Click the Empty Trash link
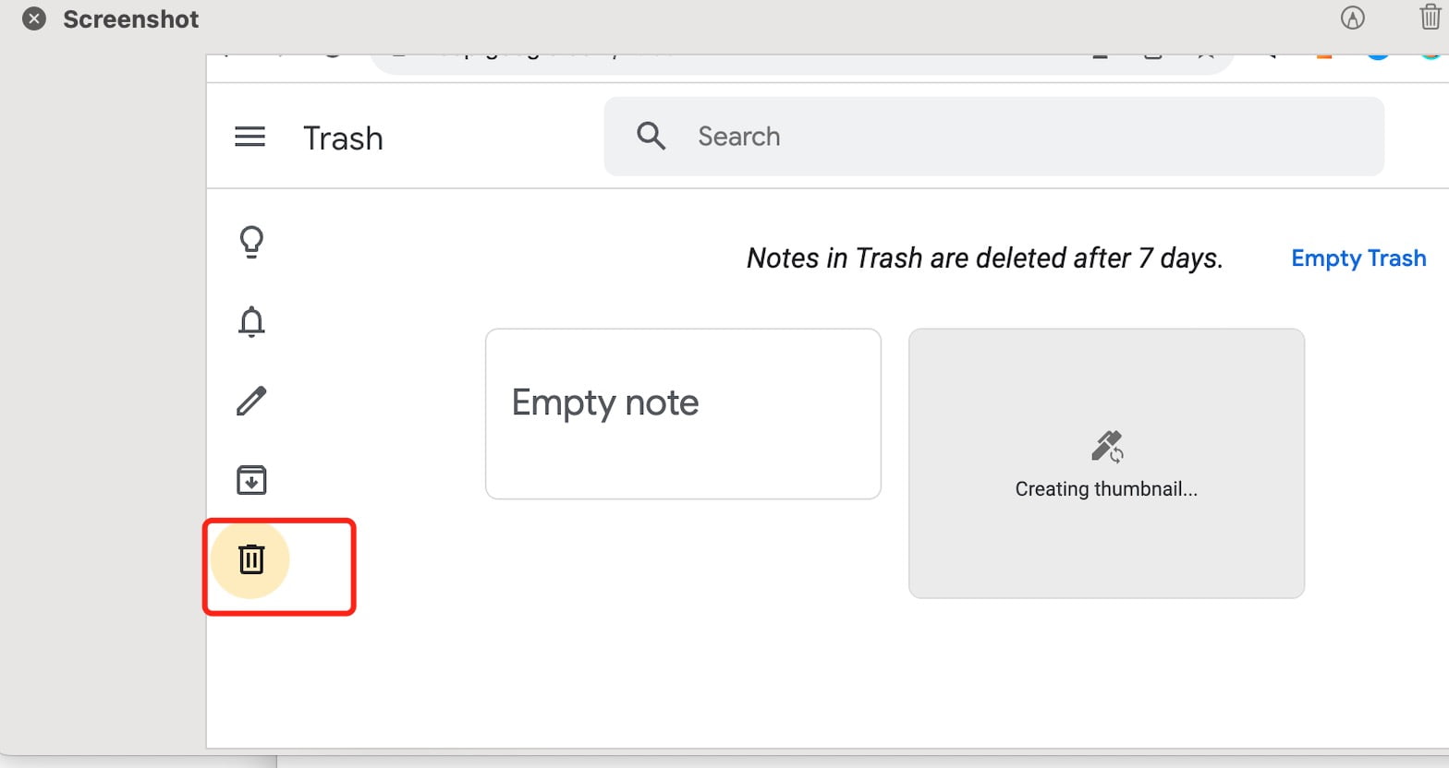The image size is (1449, 768). pyautogui.click(x=1358, y=258)
